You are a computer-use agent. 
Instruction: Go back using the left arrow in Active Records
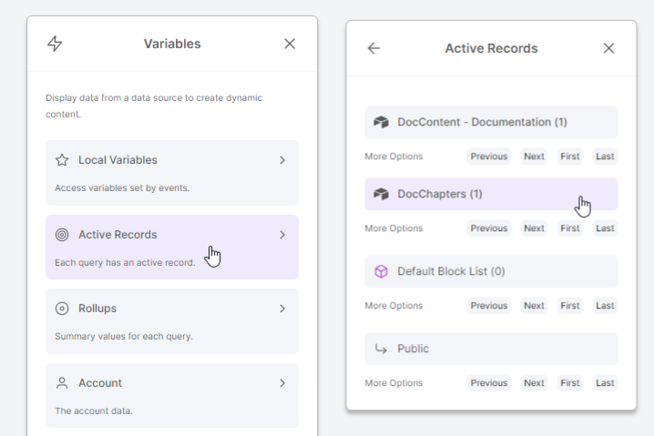click(373, 48)
